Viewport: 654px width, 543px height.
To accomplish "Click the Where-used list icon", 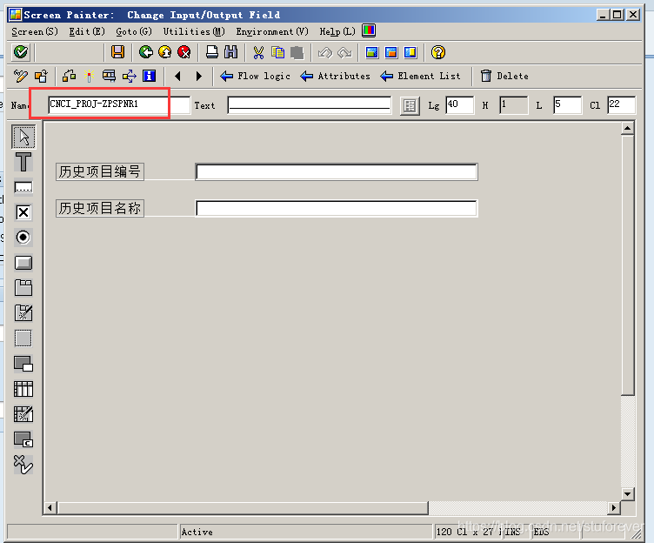I will pyautogui.click(x=130, y=76).
